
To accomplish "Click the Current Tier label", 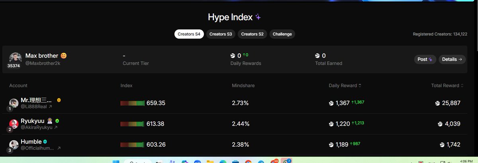I will click(136, 63).
